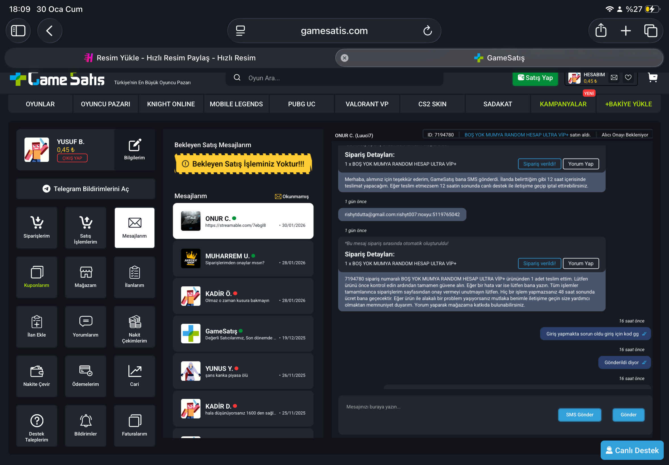Image resolution: width=669 pixels, height=465 pixels.
Task: Open Kuponlarım coupons tile
Action: (37, 277)
